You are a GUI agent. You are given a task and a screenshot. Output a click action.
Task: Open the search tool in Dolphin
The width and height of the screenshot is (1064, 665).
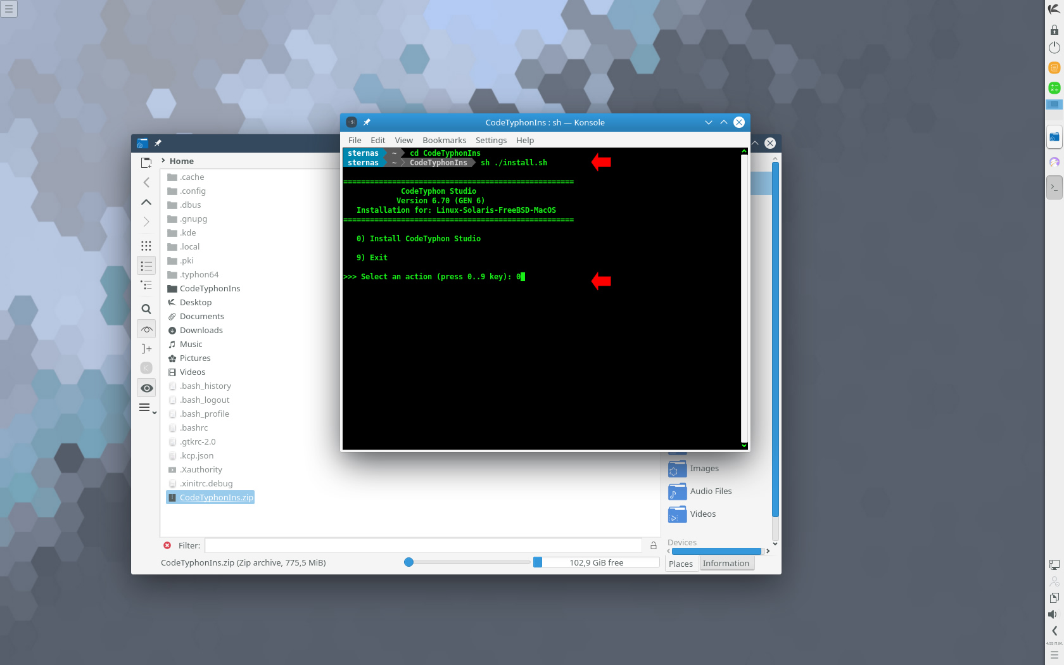coord(146,309)
